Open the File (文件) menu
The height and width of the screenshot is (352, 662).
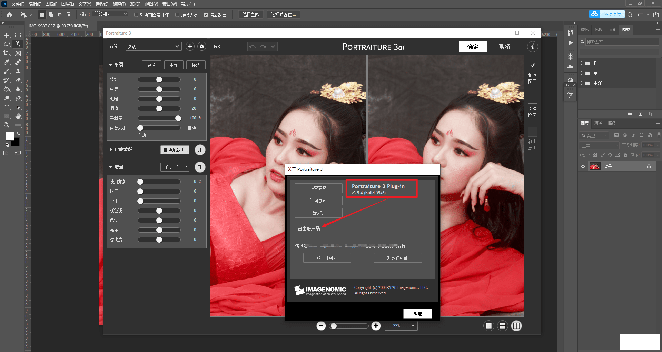click(18, 4)
